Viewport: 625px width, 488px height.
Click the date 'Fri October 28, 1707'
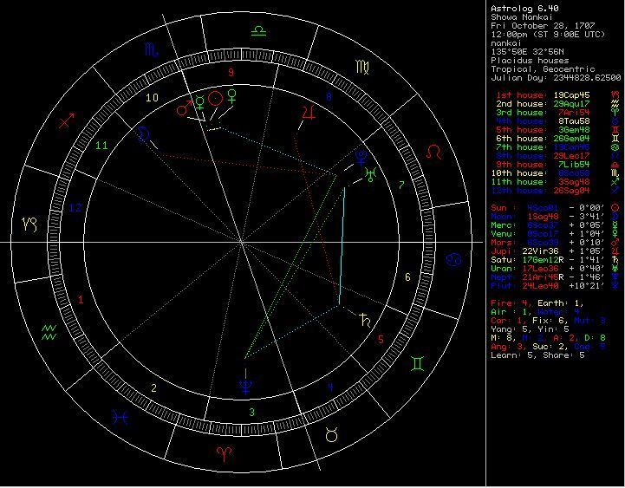[543, 26]
